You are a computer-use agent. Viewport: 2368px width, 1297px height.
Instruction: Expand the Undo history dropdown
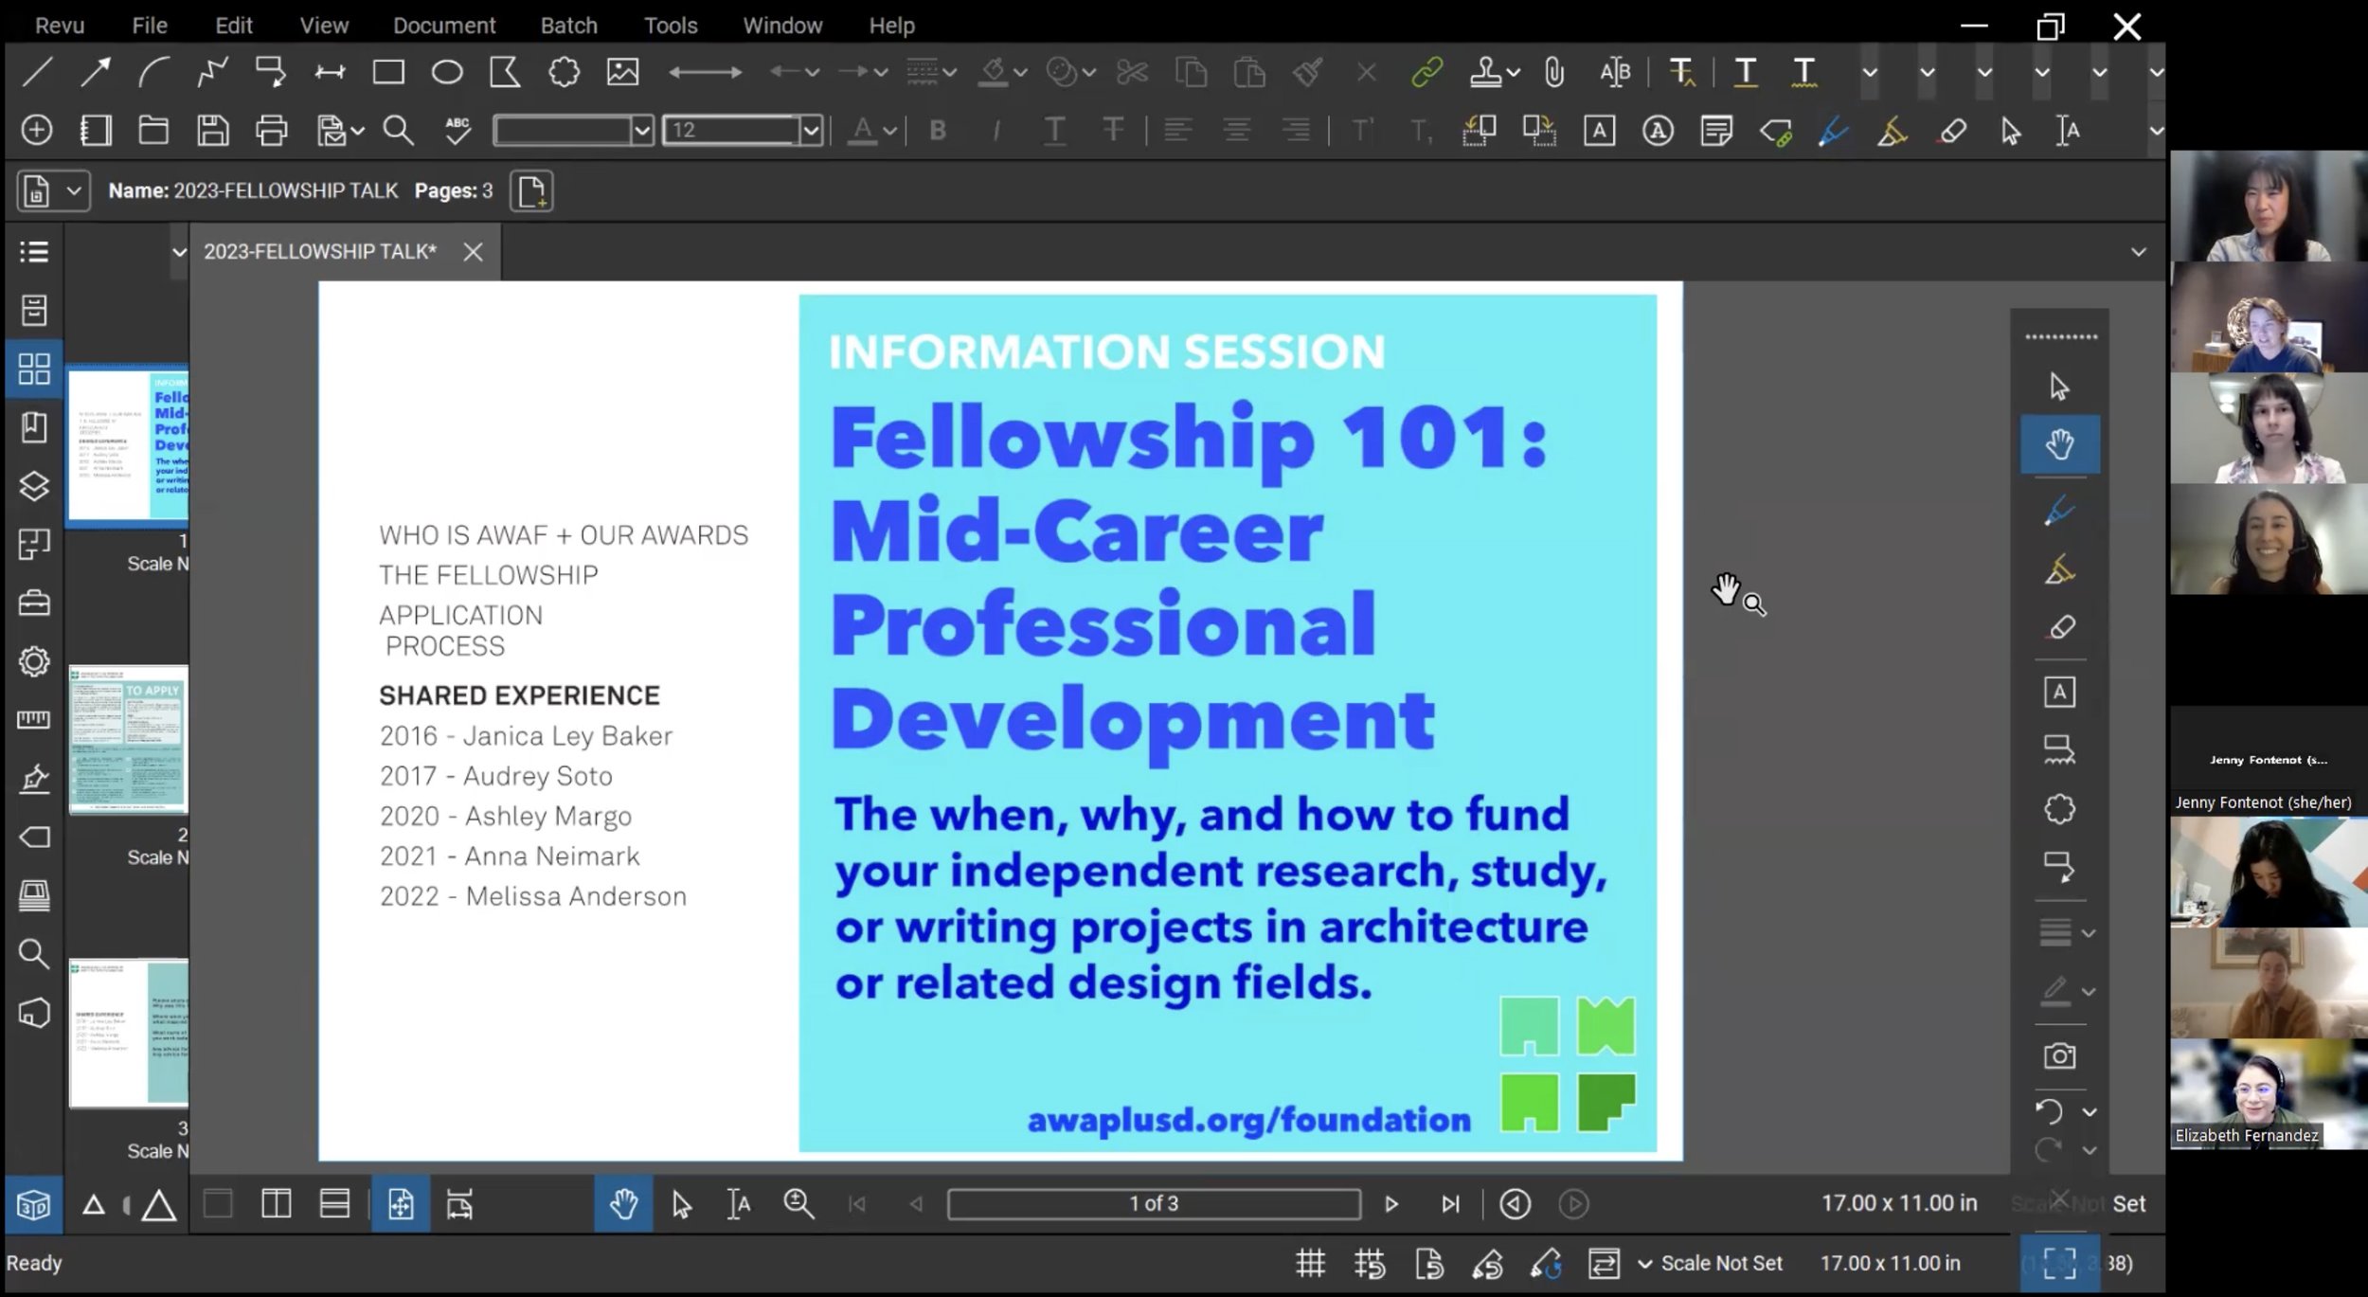point(2090,1111)
